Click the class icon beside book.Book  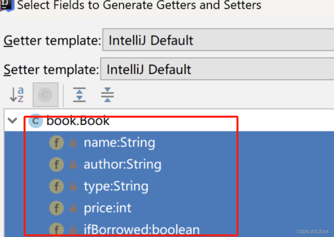pyautogui.click(x=36, y=121)
